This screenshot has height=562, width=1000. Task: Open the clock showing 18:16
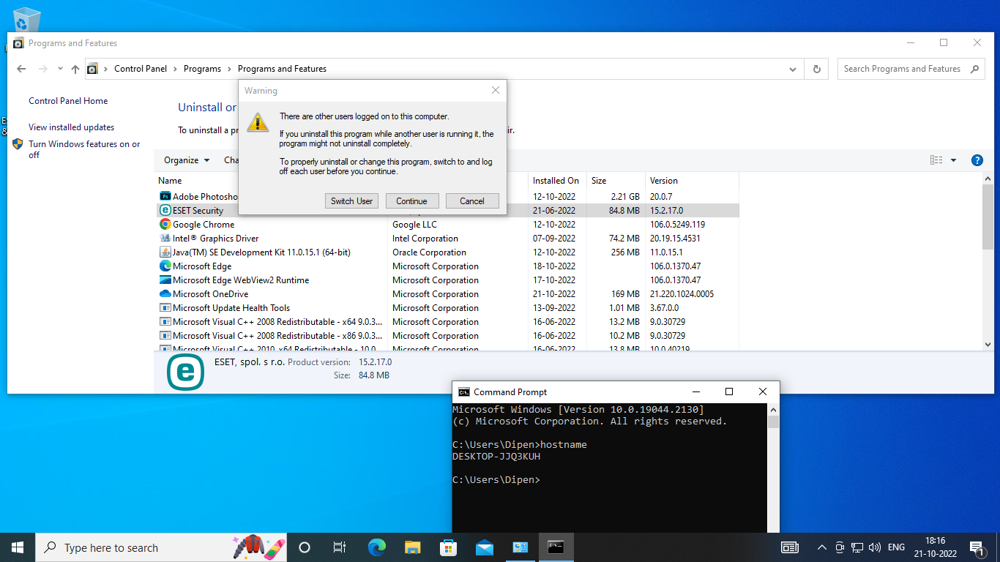coord(935,547)
